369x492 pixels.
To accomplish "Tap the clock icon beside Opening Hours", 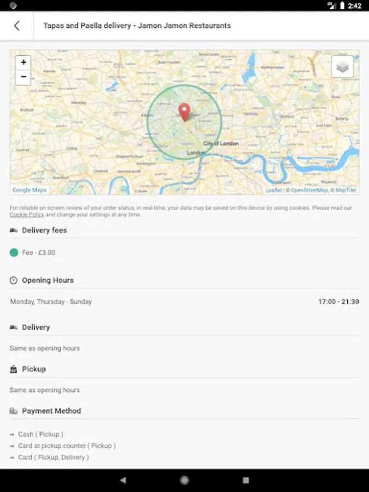I will [x=14, y=280].
